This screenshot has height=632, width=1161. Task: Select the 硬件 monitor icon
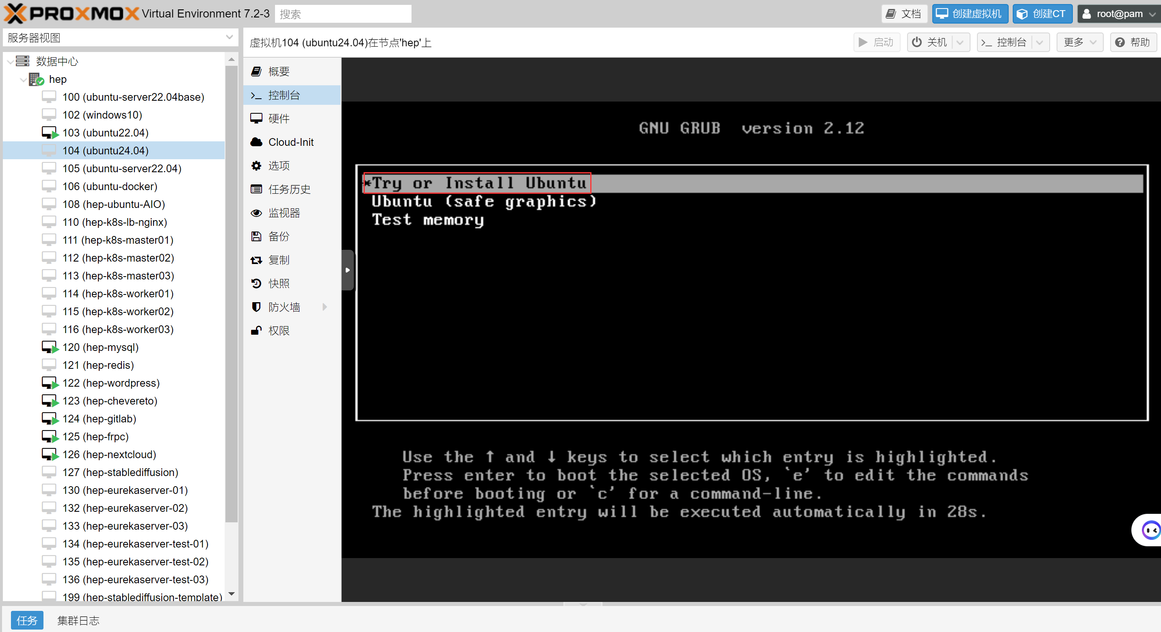pyautogui.click(x=256, y=118)
